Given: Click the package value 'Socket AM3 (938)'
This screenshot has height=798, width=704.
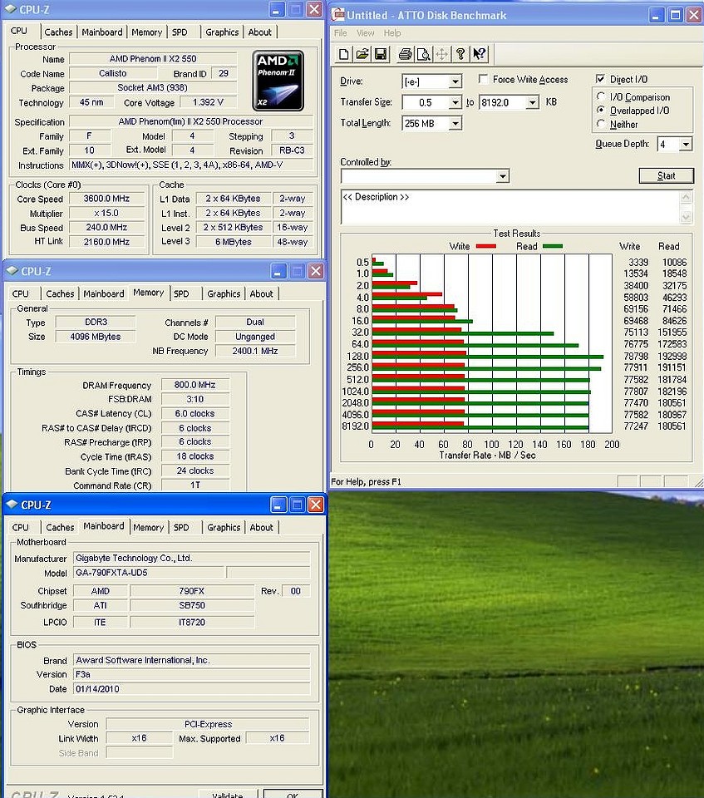Looking at the screenshot, I should click(x=153, y=87).
